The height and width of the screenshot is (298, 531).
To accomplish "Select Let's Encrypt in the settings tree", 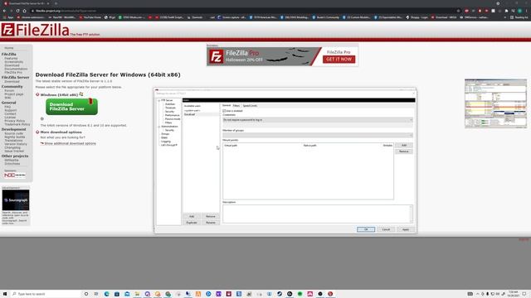I will [x=169, y=145].
